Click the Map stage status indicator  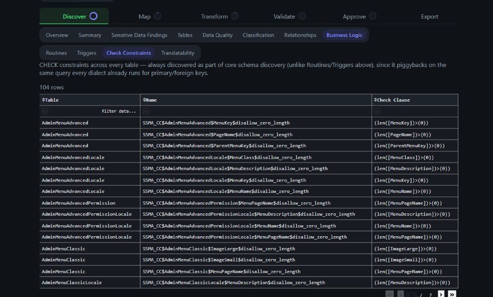(x=158, y=16)
